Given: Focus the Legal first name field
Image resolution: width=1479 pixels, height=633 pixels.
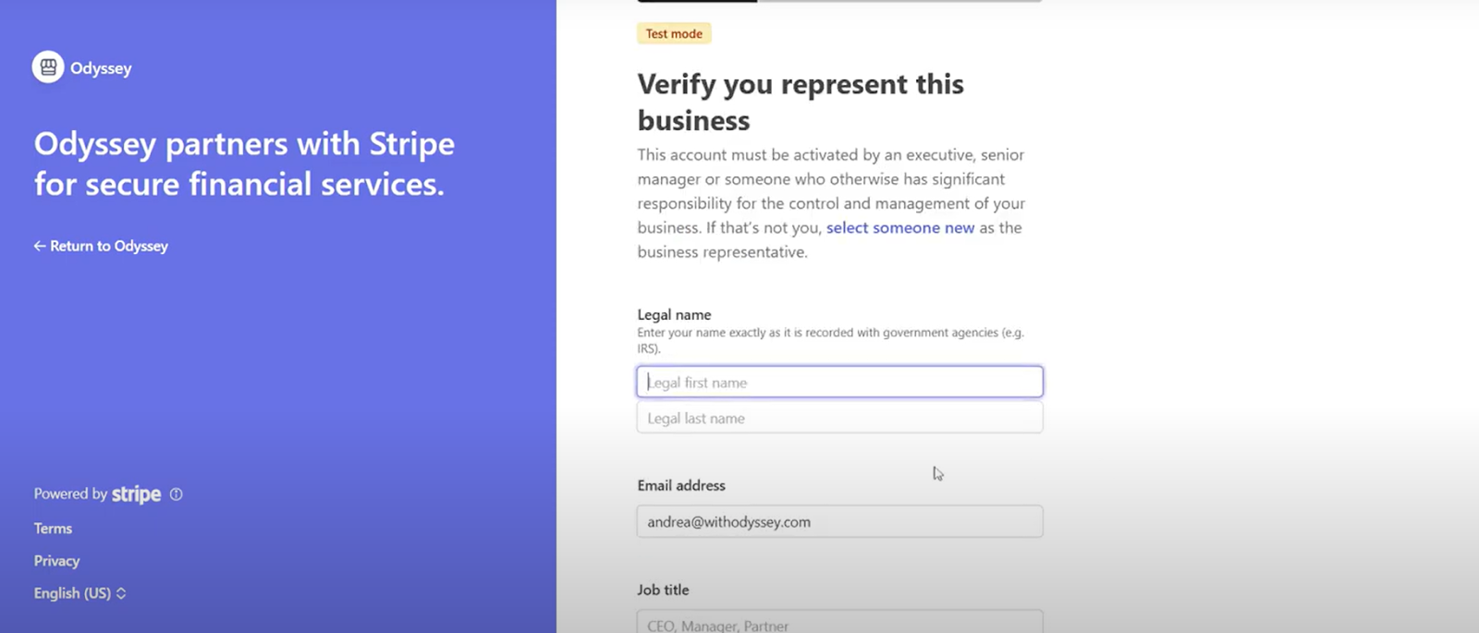Looking at the screenshot, I should [x=839, y=383].
